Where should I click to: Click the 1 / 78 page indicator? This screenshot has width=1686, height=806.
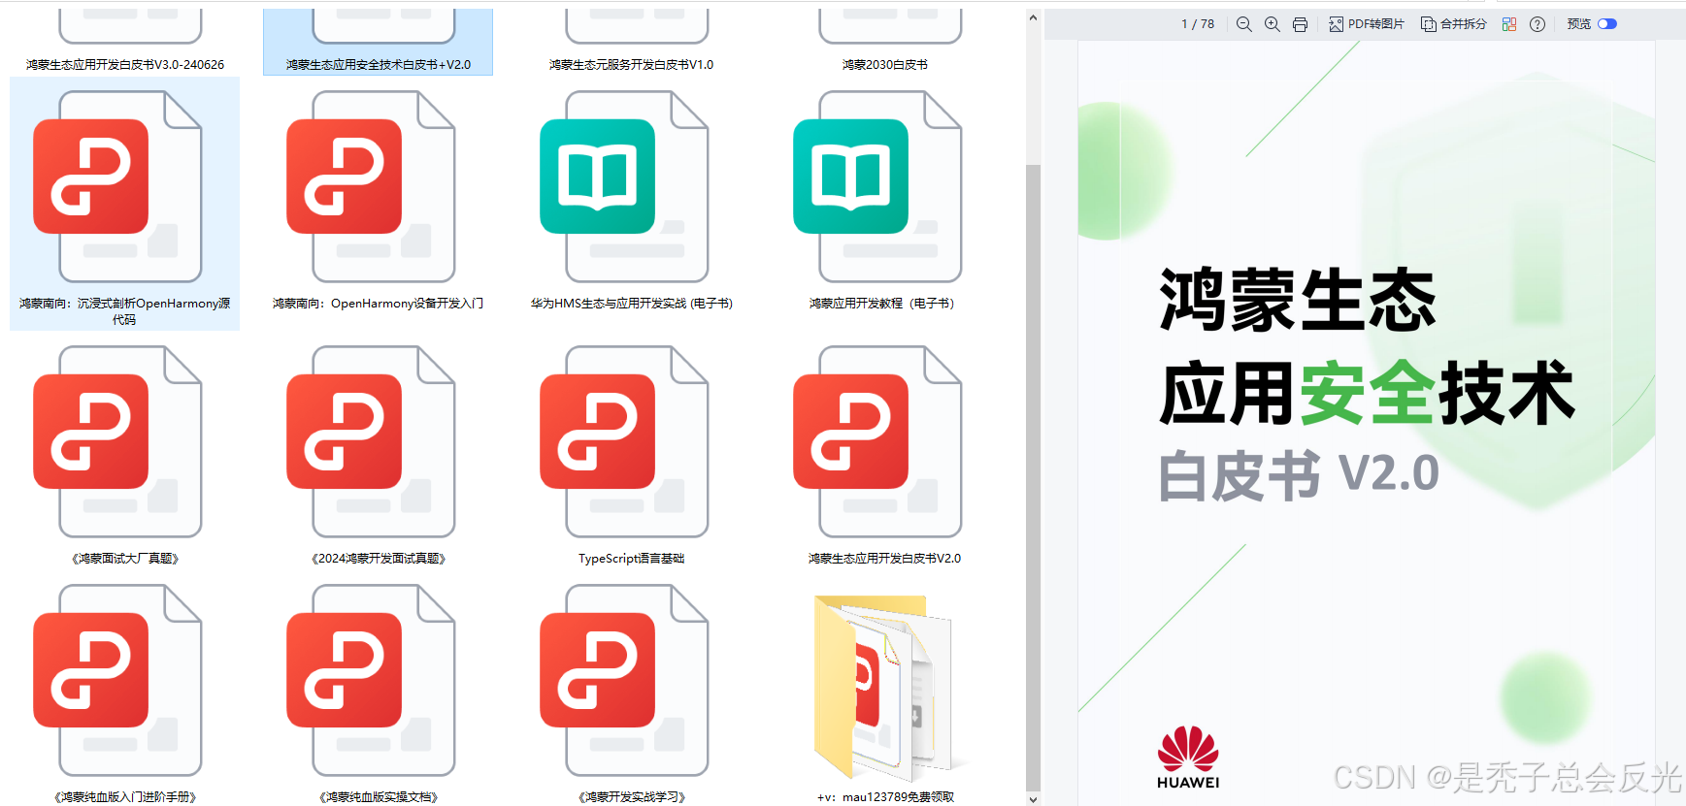click(x=1197, y=24)
